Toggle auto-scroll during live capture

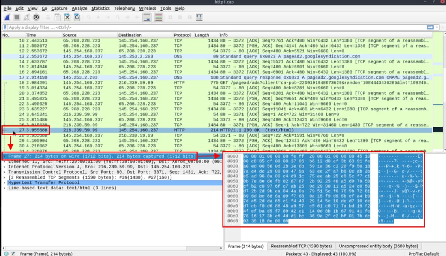147,17
